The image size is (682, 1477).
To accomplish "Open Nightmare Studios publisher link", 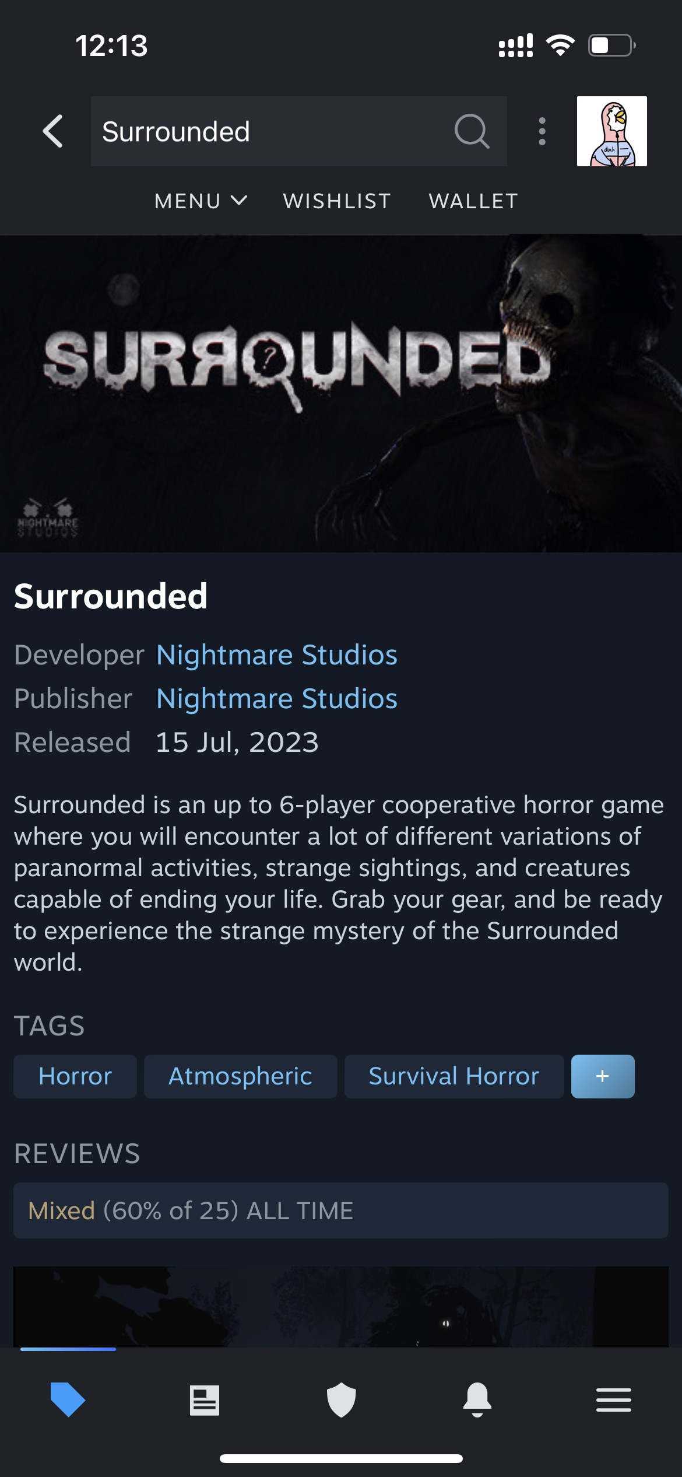I will [277, 699].
